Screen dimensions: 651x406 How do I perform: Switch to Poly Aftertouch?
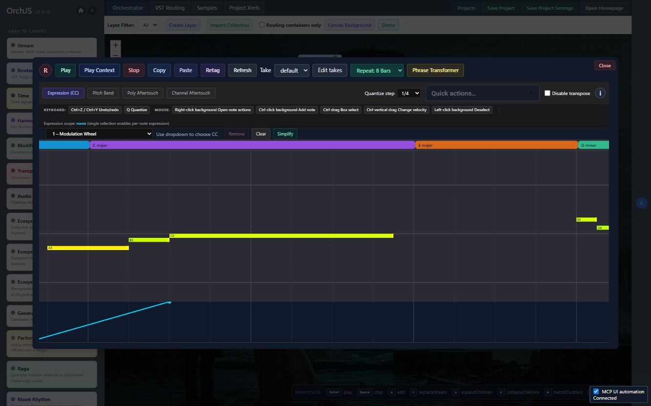(143, 93)
